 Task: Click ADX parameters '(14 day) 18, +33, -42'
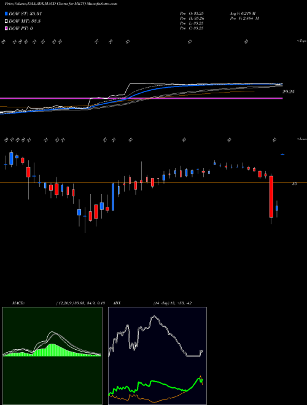point(172,303)
